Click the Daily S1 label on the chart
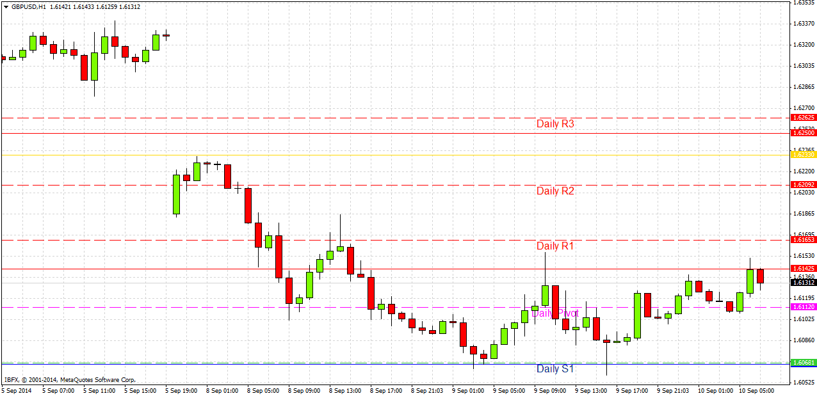Screen dimensions: 817x396 click(x=556, y=369)
